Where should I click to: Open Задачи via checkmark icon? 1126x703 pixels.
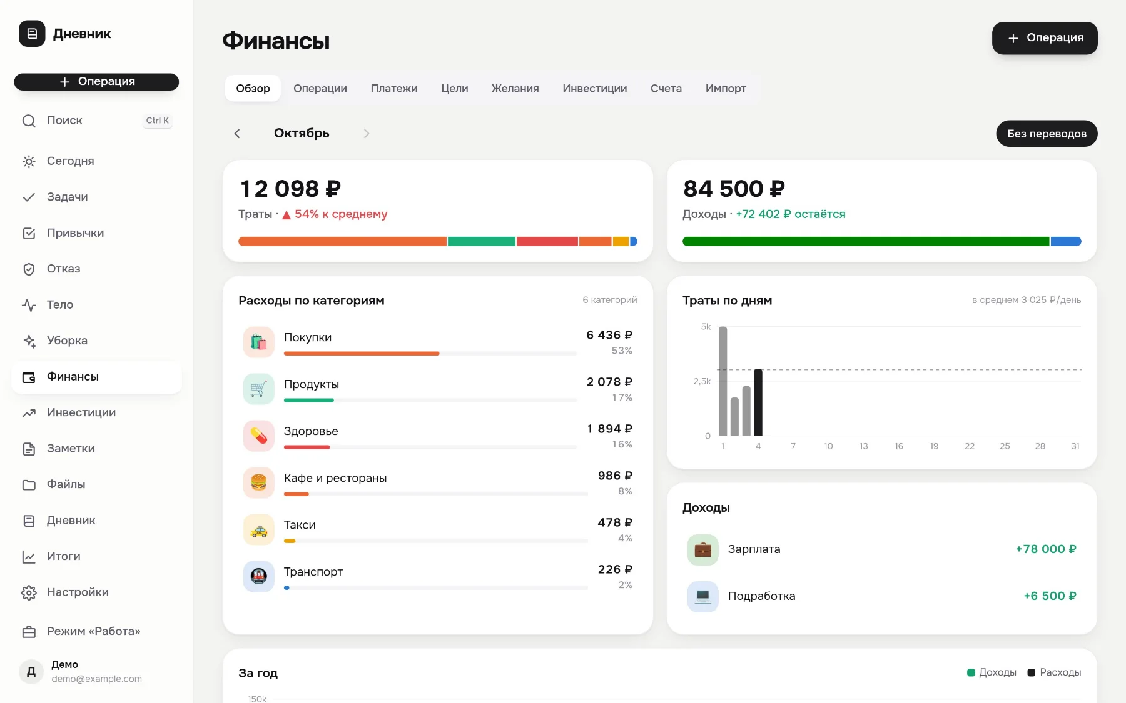tap(29, 197)
